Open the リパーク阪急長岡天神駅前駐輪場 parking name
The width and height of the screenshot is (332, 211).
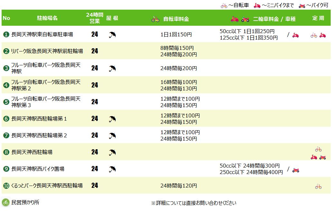[47, 51]
